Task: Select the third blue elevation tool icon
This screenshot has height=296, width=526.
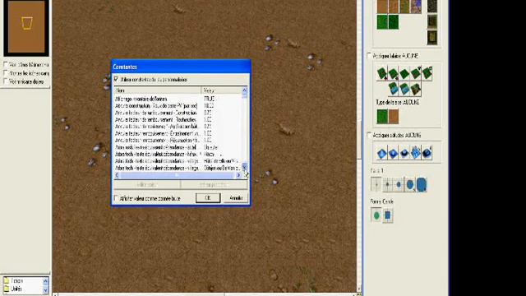Action: tap(404, 154)
